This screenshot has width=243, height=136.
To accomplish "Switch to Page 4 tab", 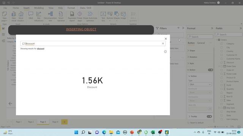I will click(55, 122).
